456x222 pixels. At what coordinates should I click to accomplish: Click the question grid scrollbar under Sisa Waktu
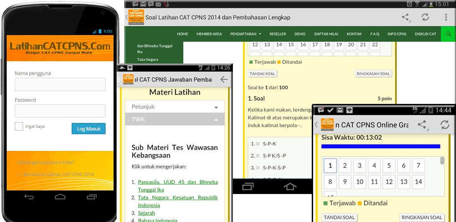click(x=442, y=160)
